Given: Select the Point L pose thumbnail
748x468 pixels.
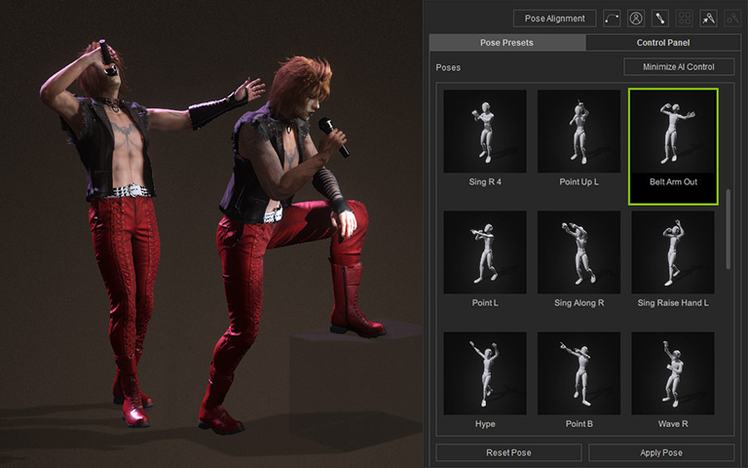Looking at the screenshot, I should [x=485, y=253].
